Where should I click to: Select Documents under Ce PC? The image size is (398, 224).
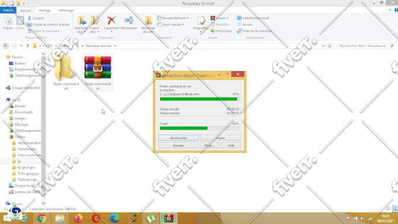click(x=21, y=112)
